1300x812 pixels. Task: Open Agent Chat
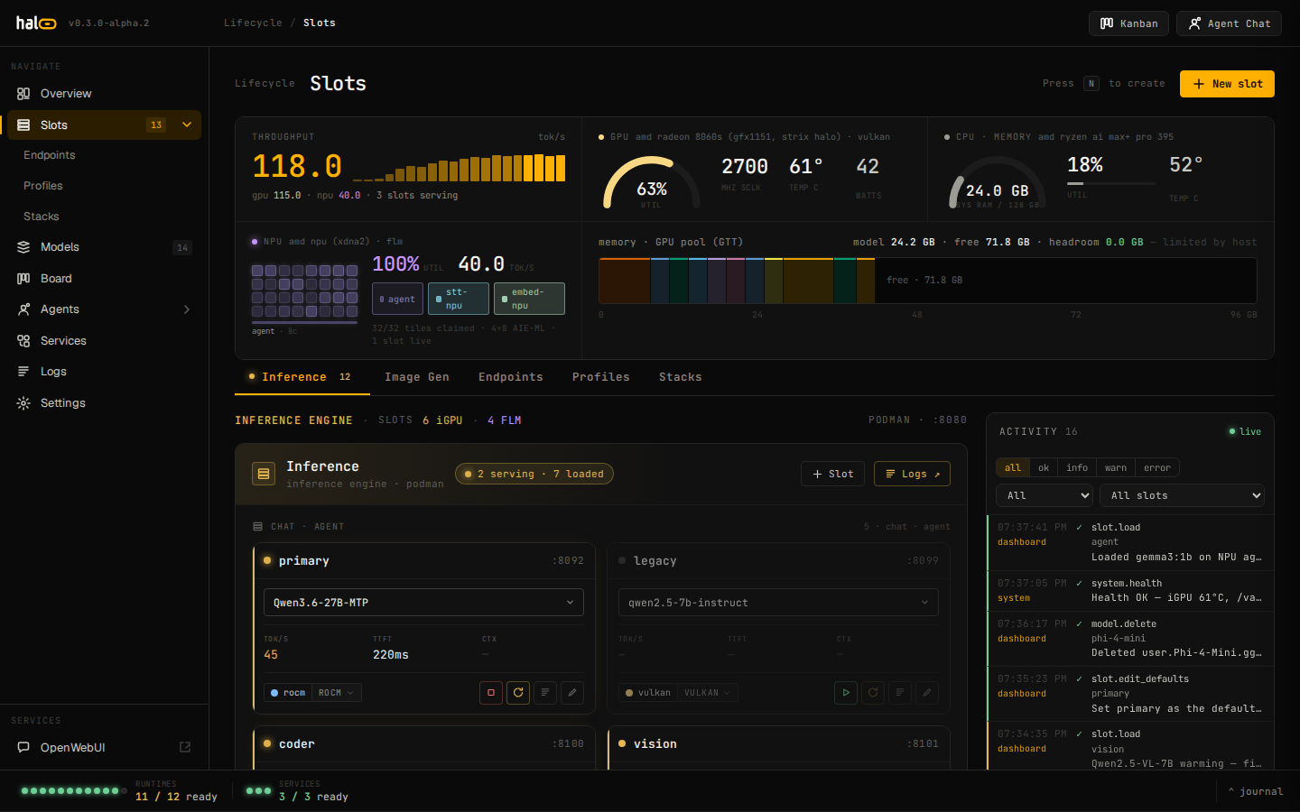click(x=1229, y=23)
